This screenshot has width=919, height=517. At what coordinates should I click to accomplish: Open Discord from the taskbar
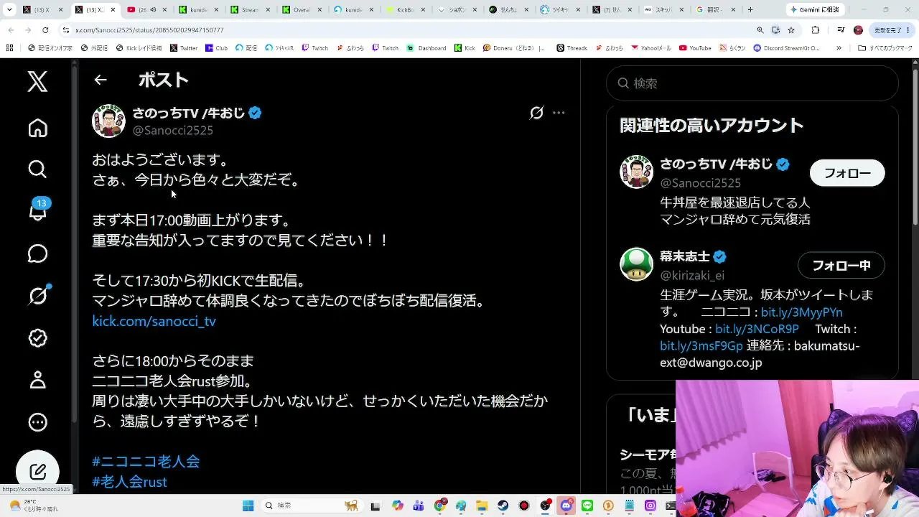566,506
